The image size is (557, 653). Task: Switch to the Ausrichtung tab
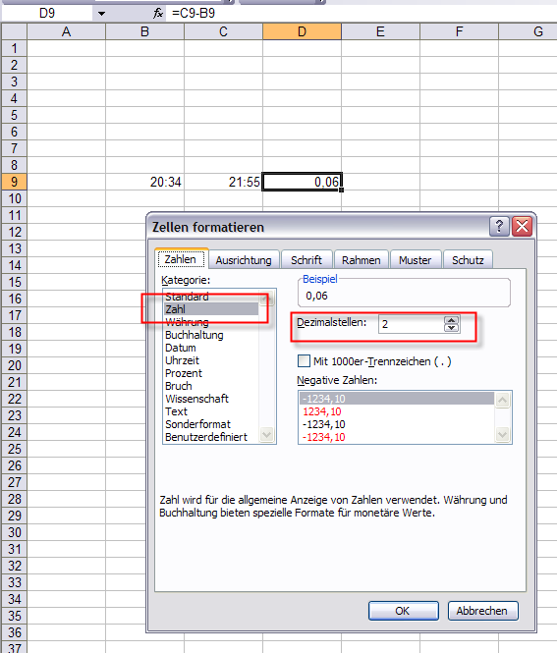pyautogui.click(x=244, y=260)
